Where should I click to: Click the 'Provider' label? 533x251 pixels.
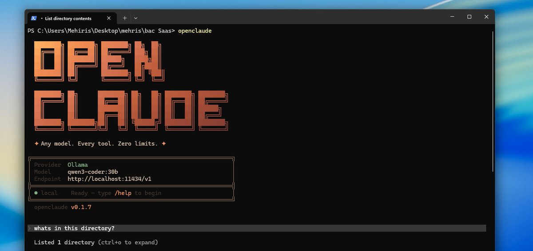(48, 165)
